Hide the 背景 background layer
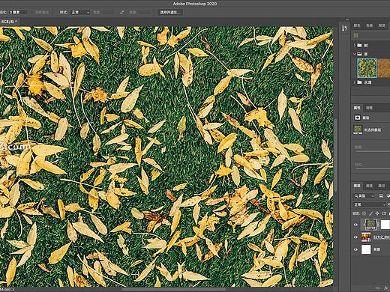This screenshot has width=390, height=292. (x=355, y=249)
